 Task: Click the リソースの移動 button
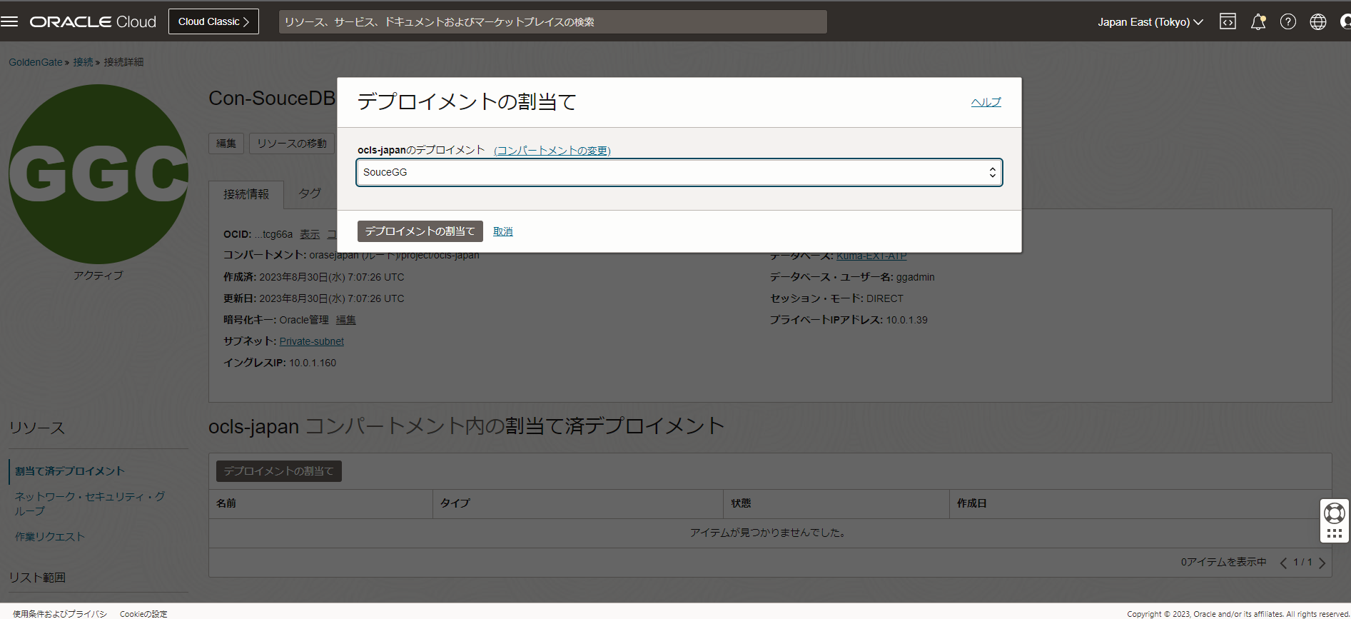point(292,144)
